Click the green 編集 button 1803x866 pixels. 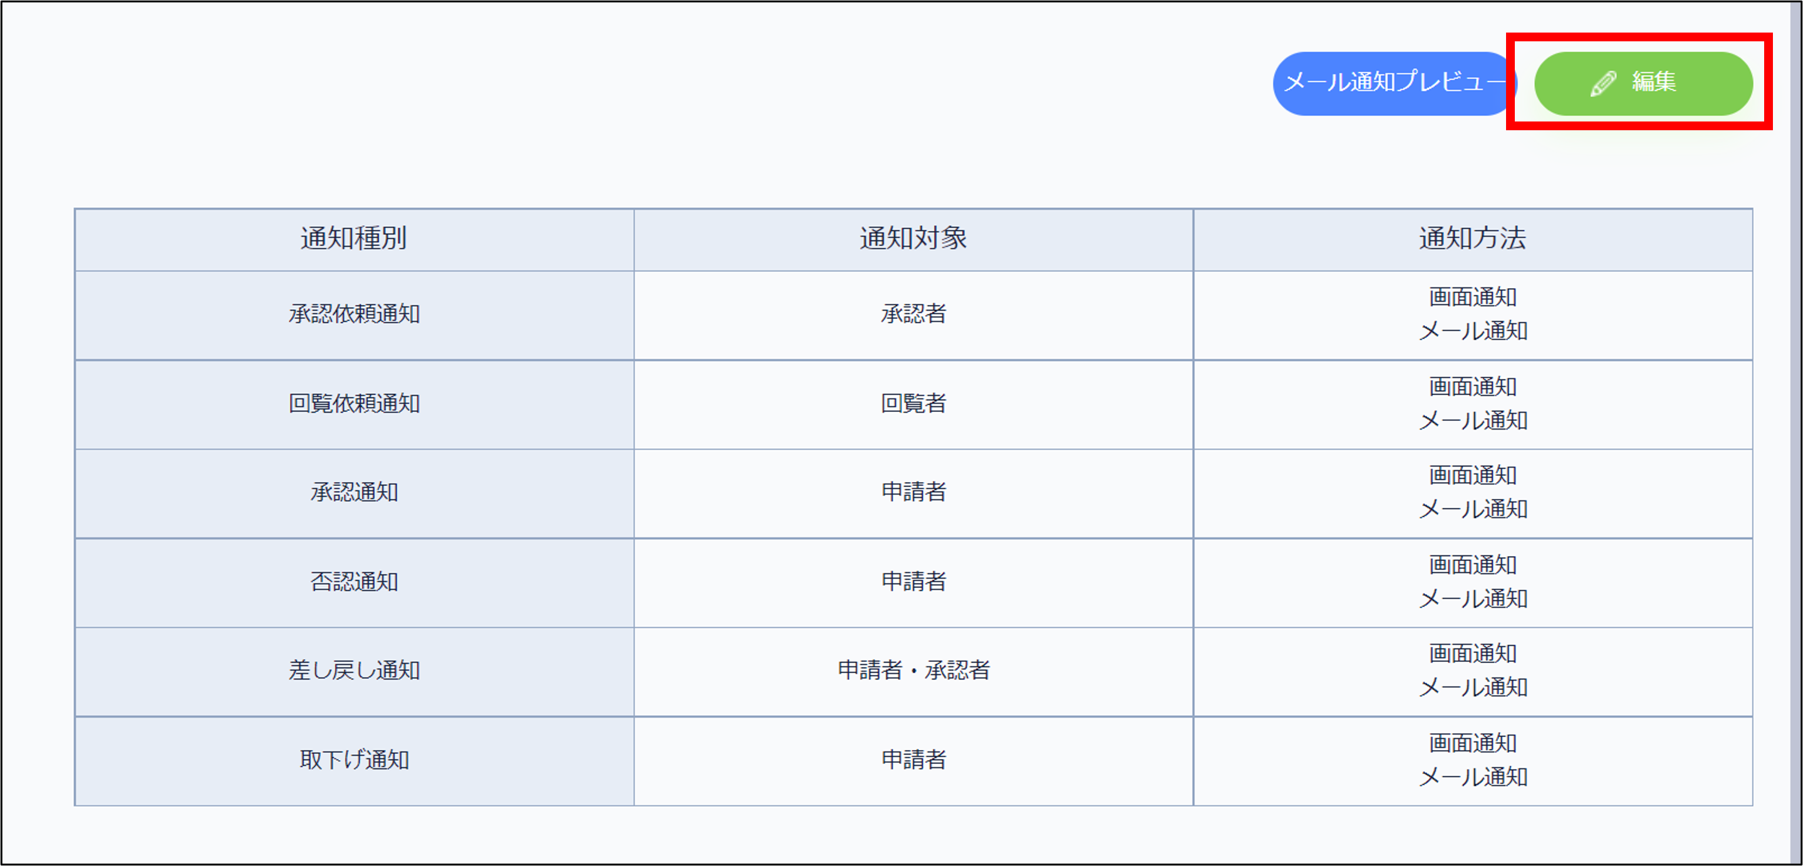(x=1643, y=83)
